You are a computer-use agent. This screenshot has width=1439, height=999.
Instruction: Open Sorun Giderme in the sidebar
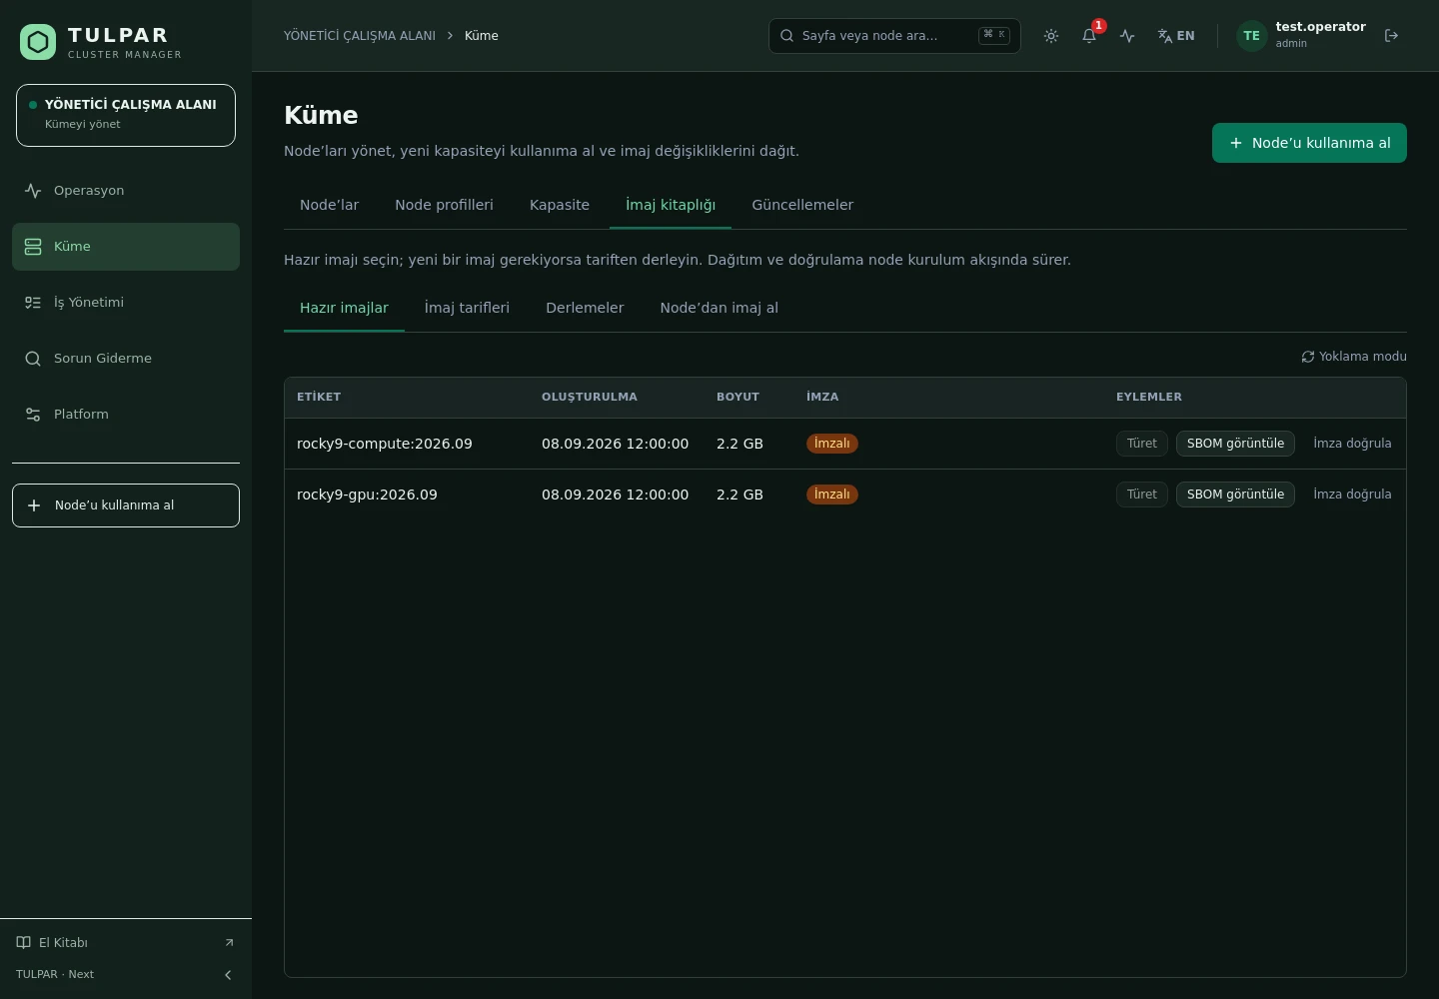coord(126,359)
